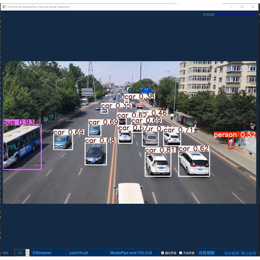Image resolution: width=260 pixels, height=260 pixels.
Task: Click the frame rate field showing 25
Action: coord(20,253)
